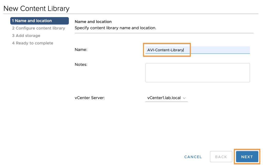This screenshot has width=263, height=165.
Task: Select step 1 Name and location
Action: point(39,21)
